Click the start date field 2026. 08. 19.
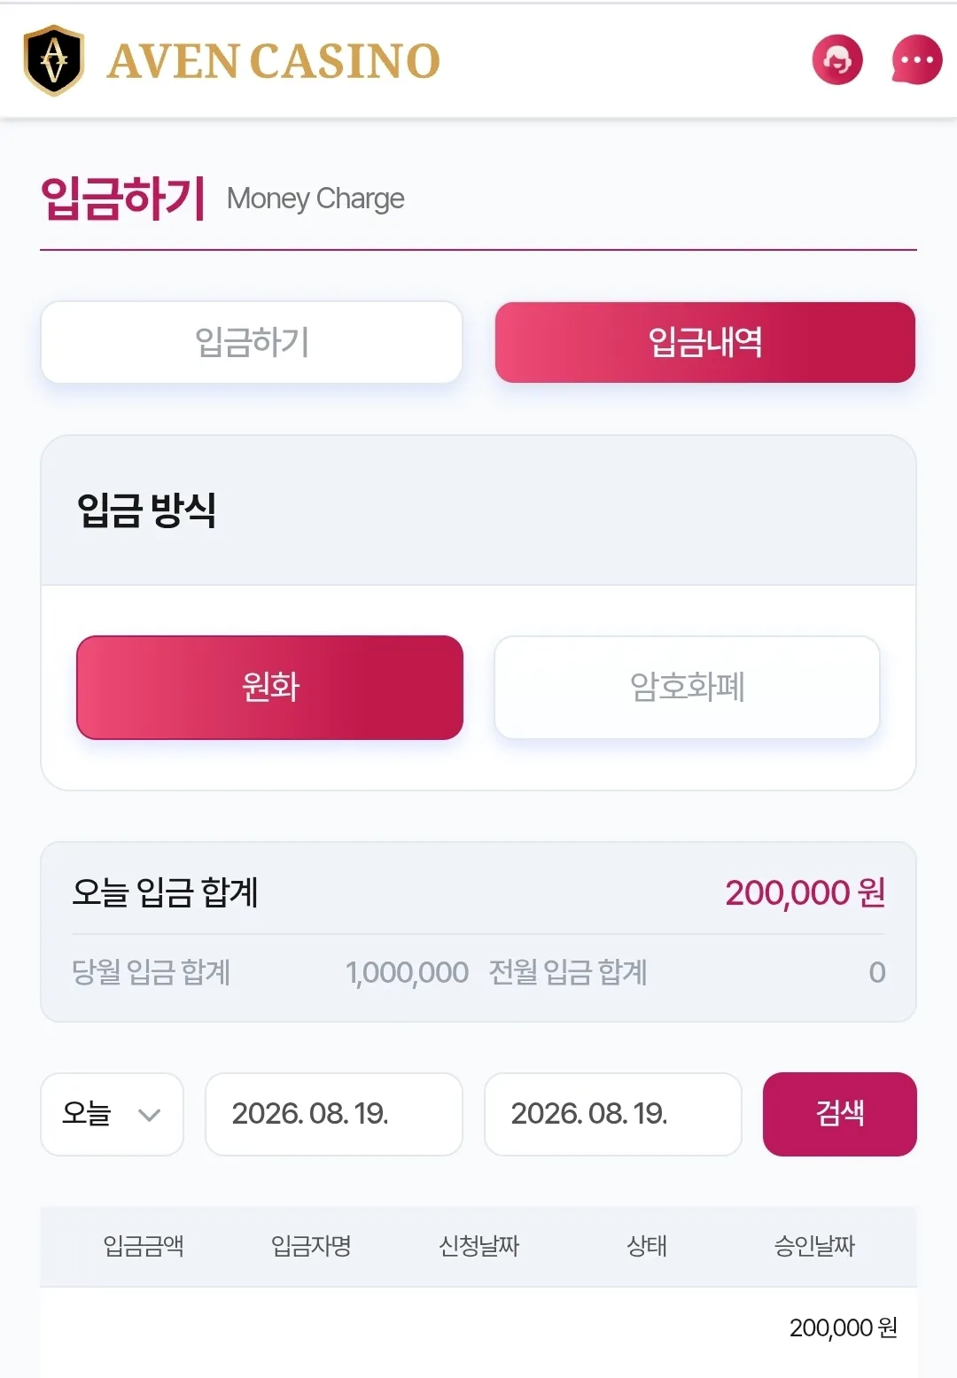The width and height of the screenshot is (957, 1378). [334, 1114]
